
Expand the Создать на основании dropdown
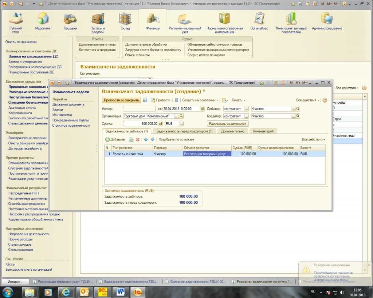[x=200, y=100]
